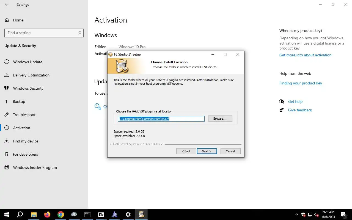Image resolution: width=352 pixels, height=220 pixels.
Task: Click the Troubleshoot wrench icon
Action: [x=7, y=115]
